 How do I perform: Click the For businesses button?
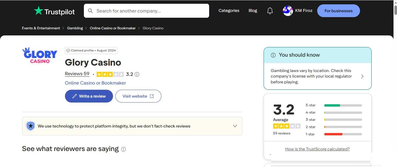tap(338, 11)
